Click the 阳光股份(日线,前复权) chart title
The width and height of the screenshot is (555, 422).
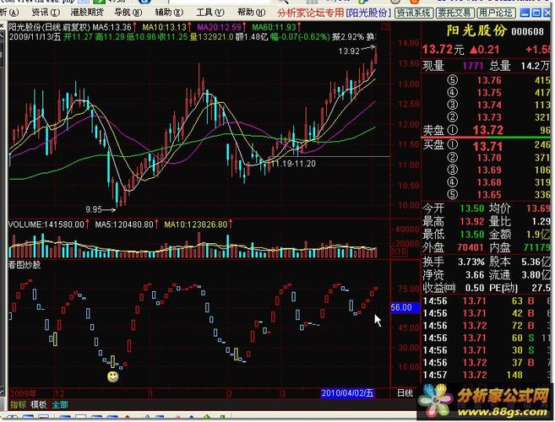click(x=49, y=27)
